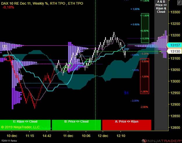Click the white 13130 price marker
The height and width of the screenshot is (143, 182).
point(174,51)
